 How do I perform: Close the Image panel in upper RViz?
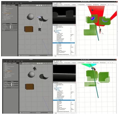[x=75, y=7]
